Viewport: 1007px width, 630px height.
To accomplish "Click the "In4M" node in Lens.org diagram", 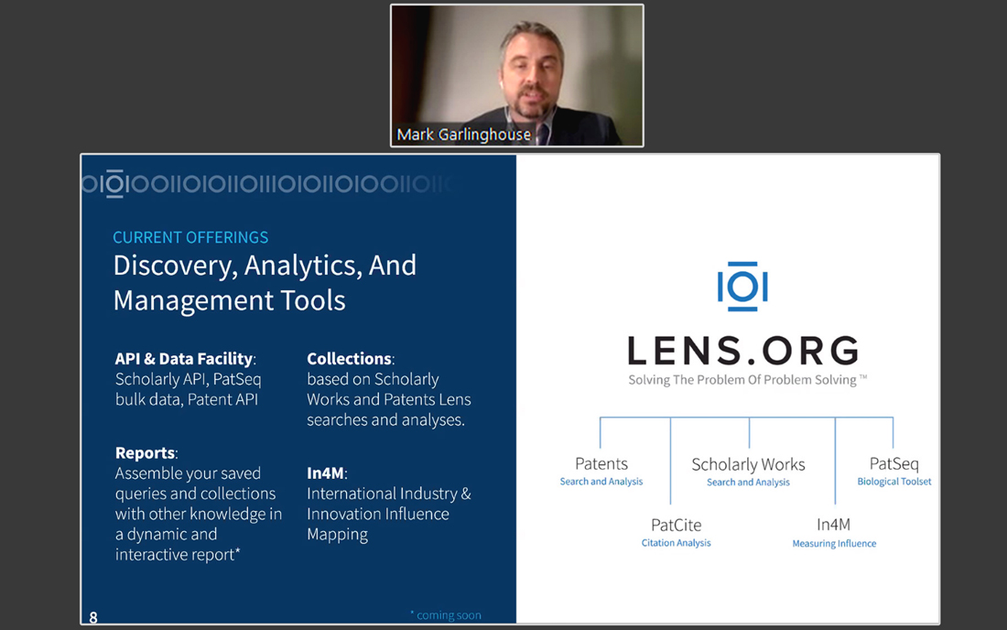I will point(834,525).
